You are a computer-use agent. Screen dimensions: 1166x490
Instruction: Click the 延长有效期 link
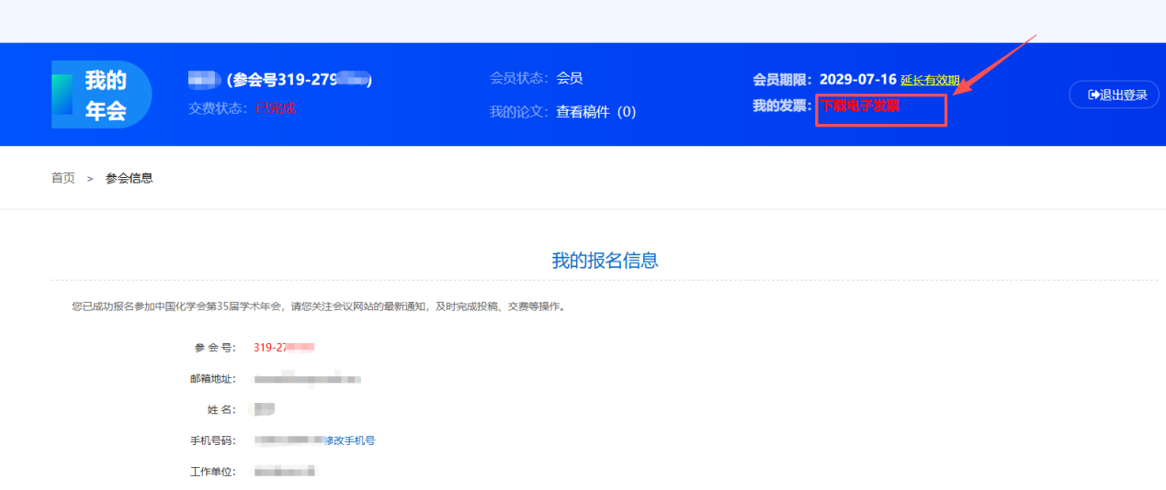[x=930, y=81]
